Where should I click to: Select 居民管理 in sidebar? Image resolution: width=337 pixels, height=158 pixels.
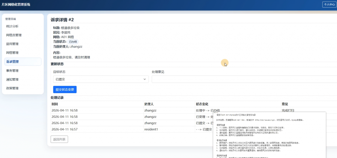click(23, 44)
